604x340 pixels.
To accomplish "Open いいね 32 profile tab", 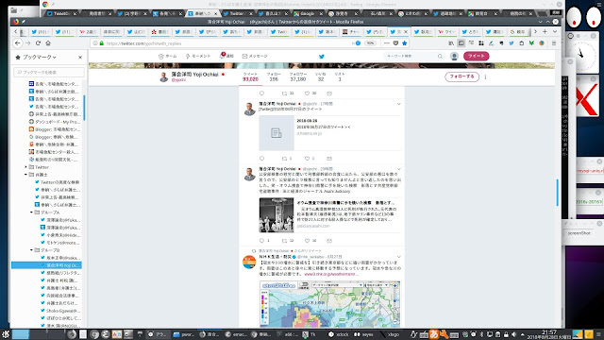I will pos(321,76).
